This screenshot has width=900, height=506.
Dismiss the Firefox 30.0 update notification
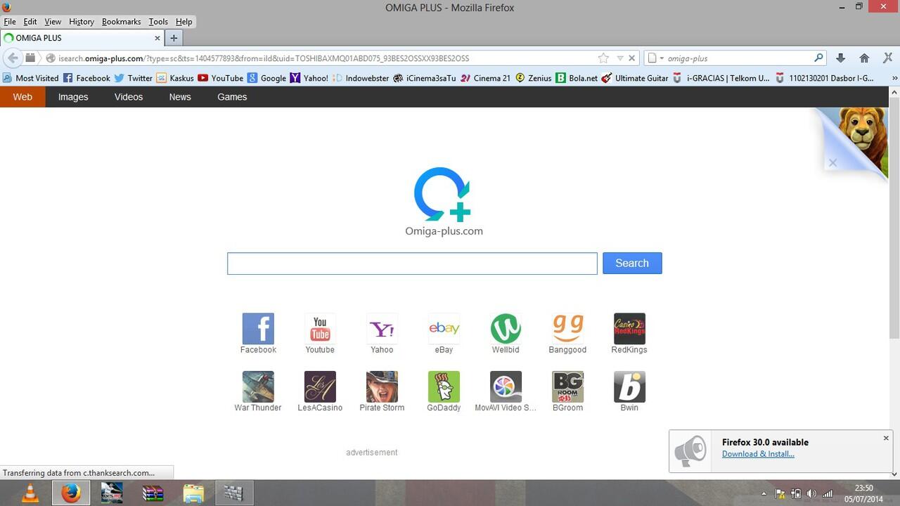point(885,438)
